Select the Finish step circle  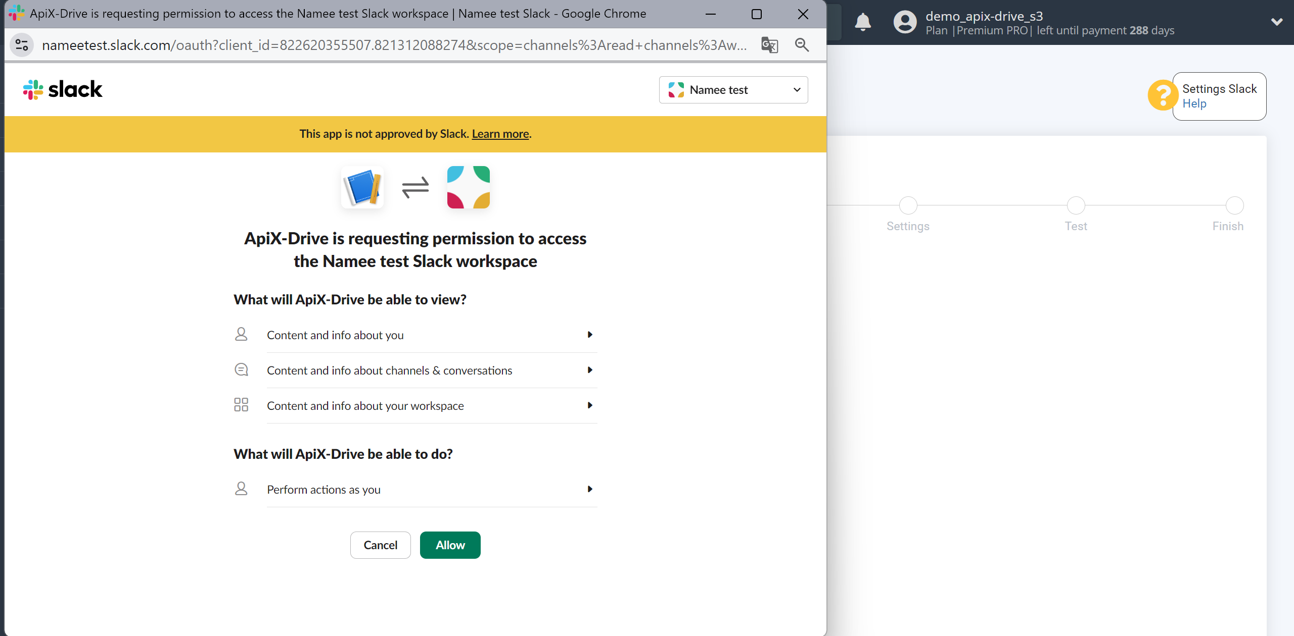click(1235, 205)
